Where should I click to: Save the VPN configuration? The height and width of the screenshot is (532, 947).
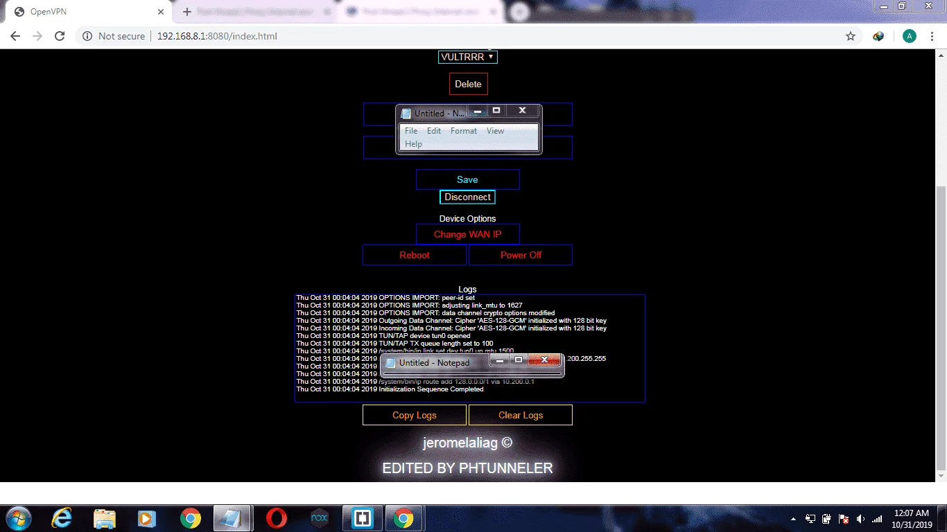[468, 179]
